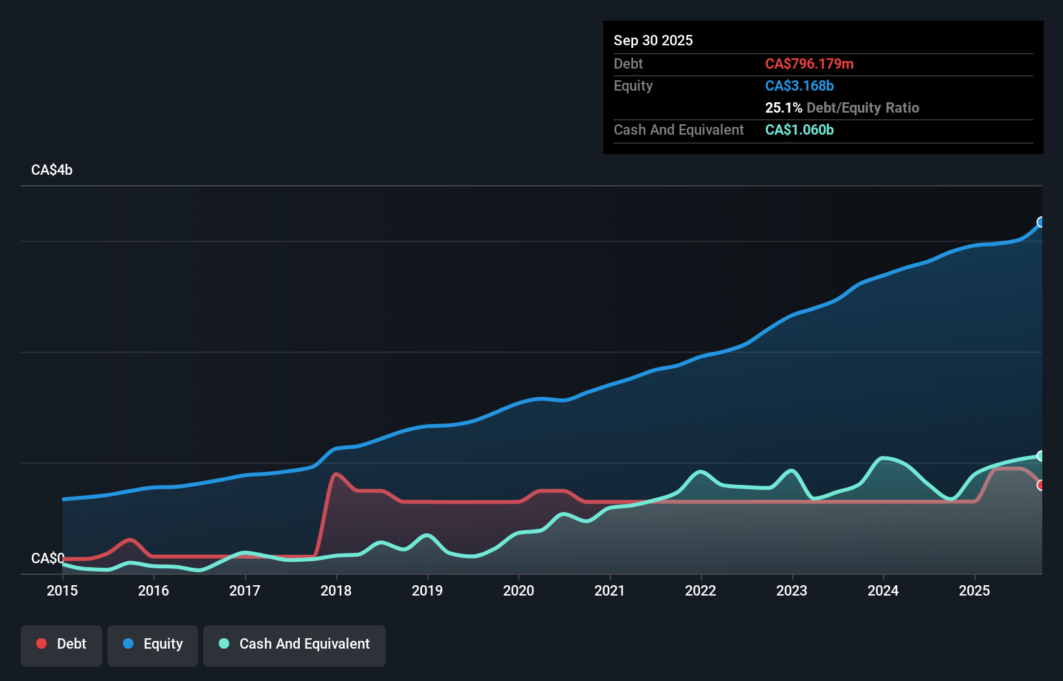The width and height of the screenshot is (1063, 681).
Task: Expand the Sep 30 2025 tooltip header
Action: [x=653, y=40]
